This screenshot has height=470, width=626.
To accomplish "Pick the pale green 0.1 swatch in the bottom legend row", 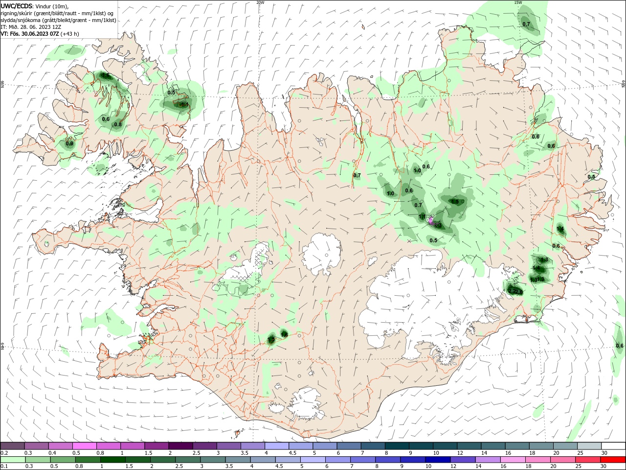I will coord(13,459).
